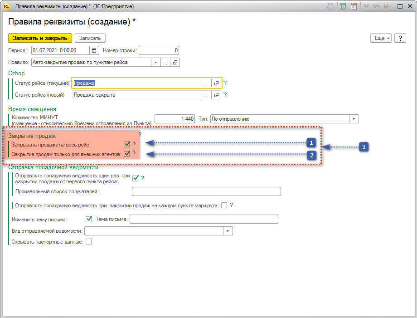
Task: Click help question mark next to Статус рейса (новый)
Action: click(x=225, y=95)
